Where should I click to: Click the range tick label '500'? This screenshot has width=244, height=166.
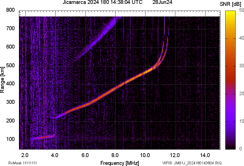[x=10, y=65]
